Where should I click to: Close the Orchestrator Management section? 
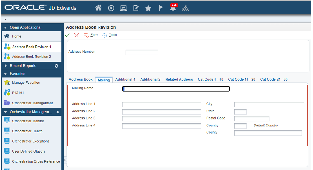pos(58,112)
